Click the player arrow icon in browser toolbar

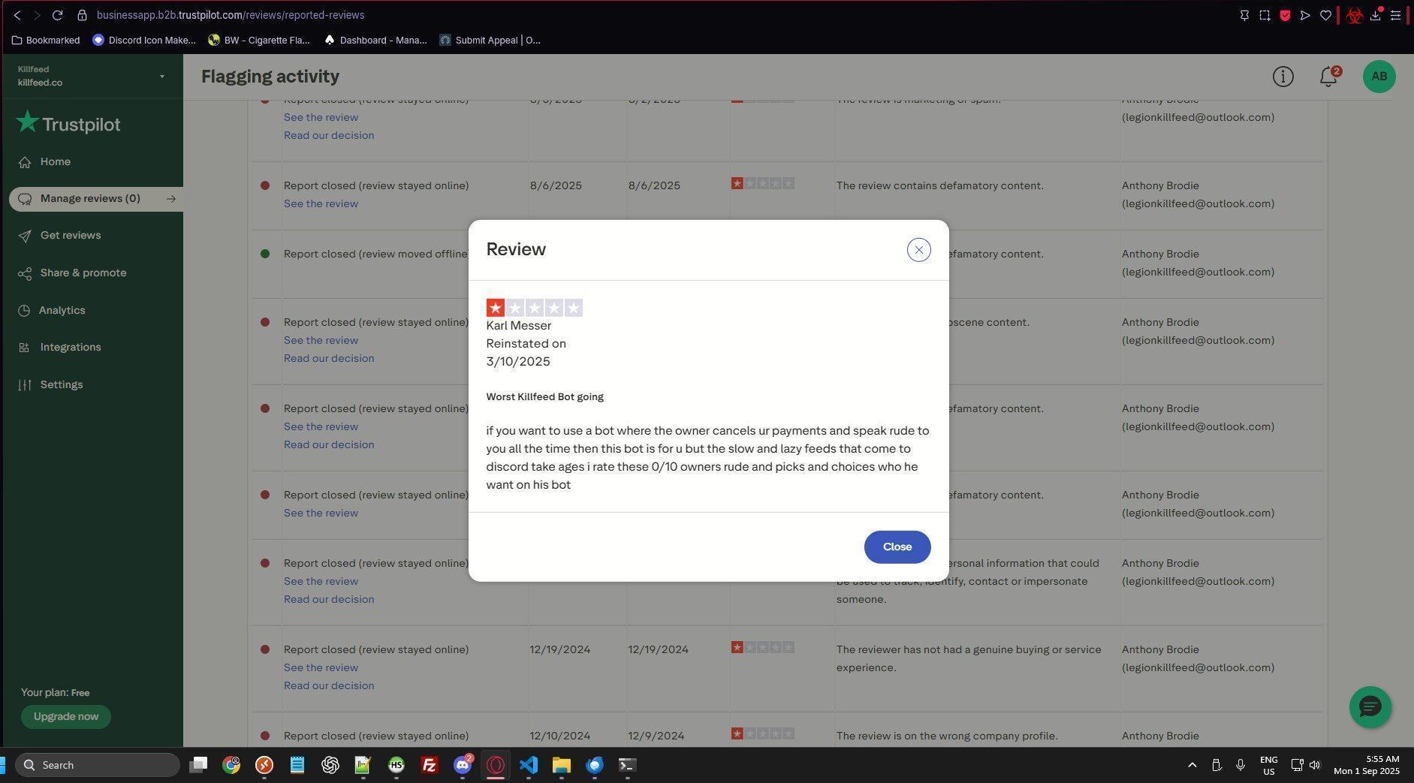pos(1305,15)
